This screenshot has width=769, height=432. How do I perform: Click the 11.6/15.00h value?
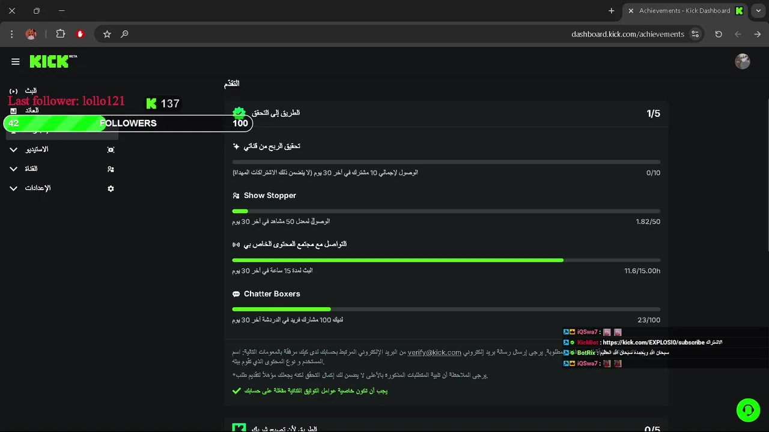[x=642, y=271]
